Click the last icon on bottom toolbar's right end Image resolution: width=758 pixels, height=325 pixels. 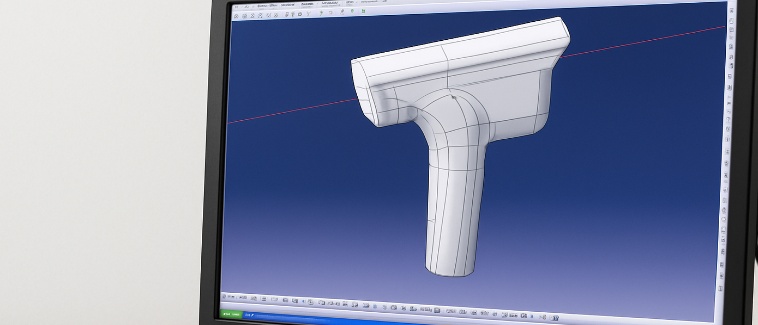point(554,318)
